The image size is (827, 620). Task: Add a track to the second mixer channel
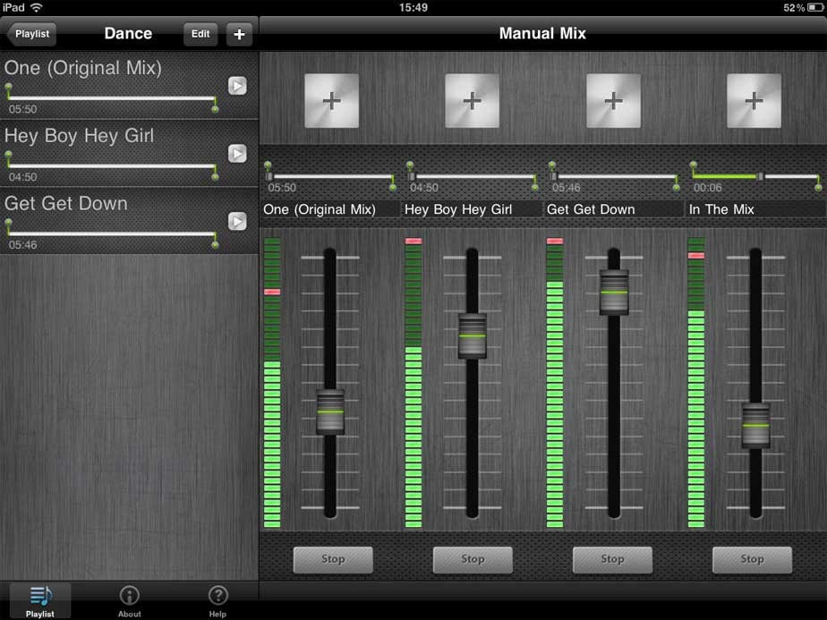pos(472,101)
